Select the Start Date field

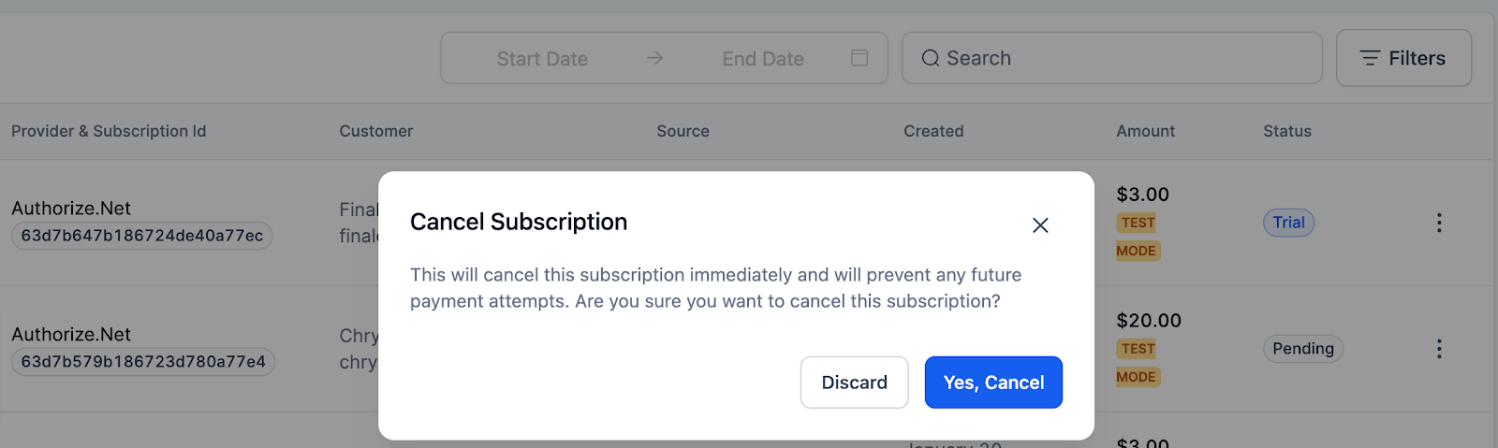[x=542, y=59]
